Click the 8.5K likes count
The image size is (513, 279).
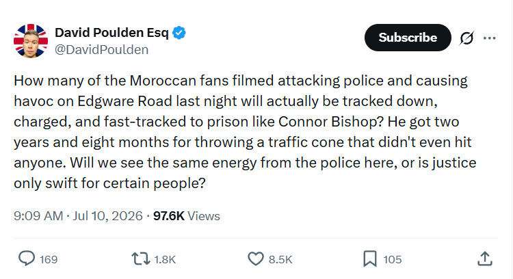280,260
